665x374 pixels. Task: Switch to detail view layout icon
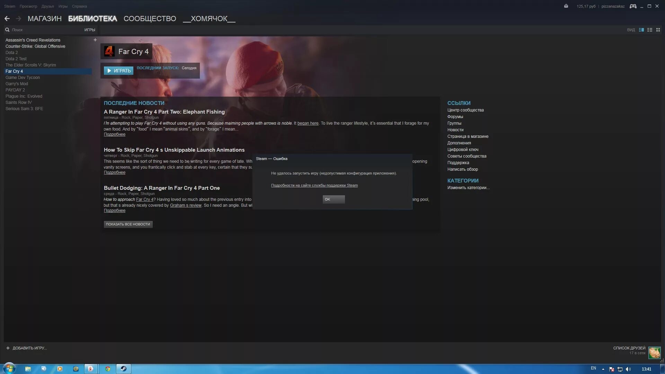(641, 30)
